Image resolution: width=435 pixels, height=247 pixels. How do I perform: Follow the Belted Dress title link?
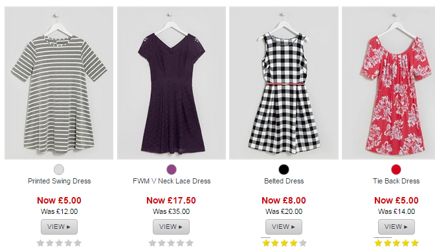284,181
